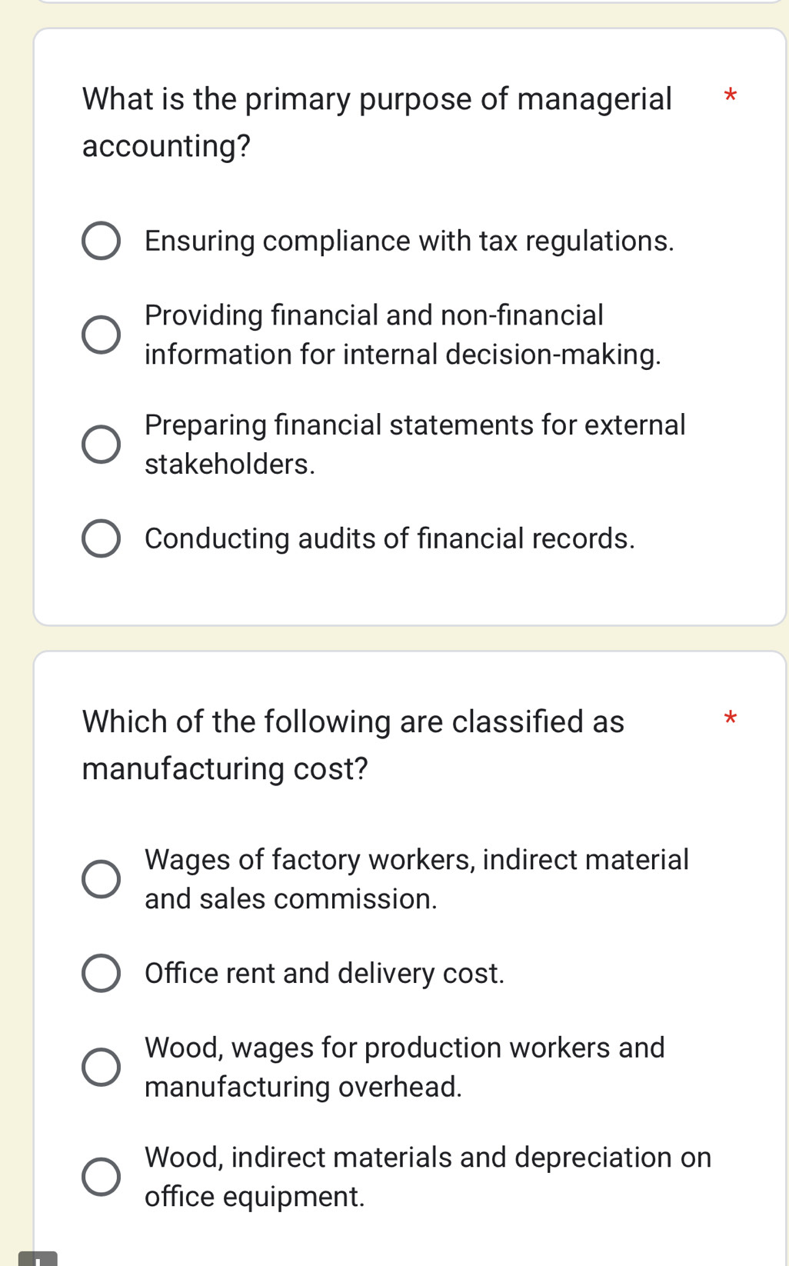Click the 'Ensuring compliance with tax regulations.' label text
789x1266 pixels.
(x=409, y=242)
